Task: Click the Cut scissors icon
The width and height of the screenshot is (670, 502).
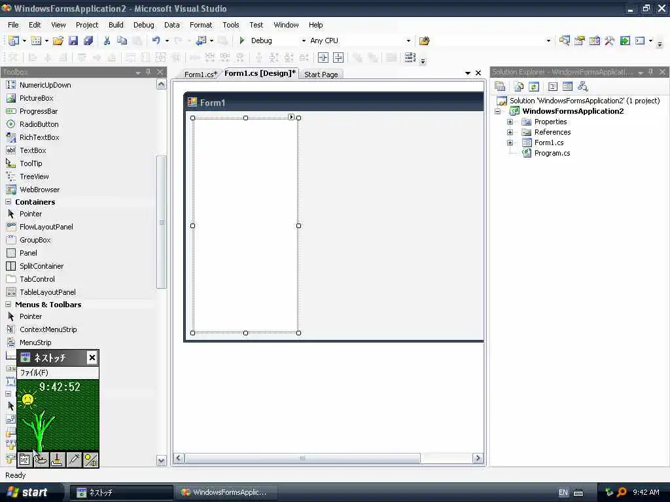Action: (107, 41)
